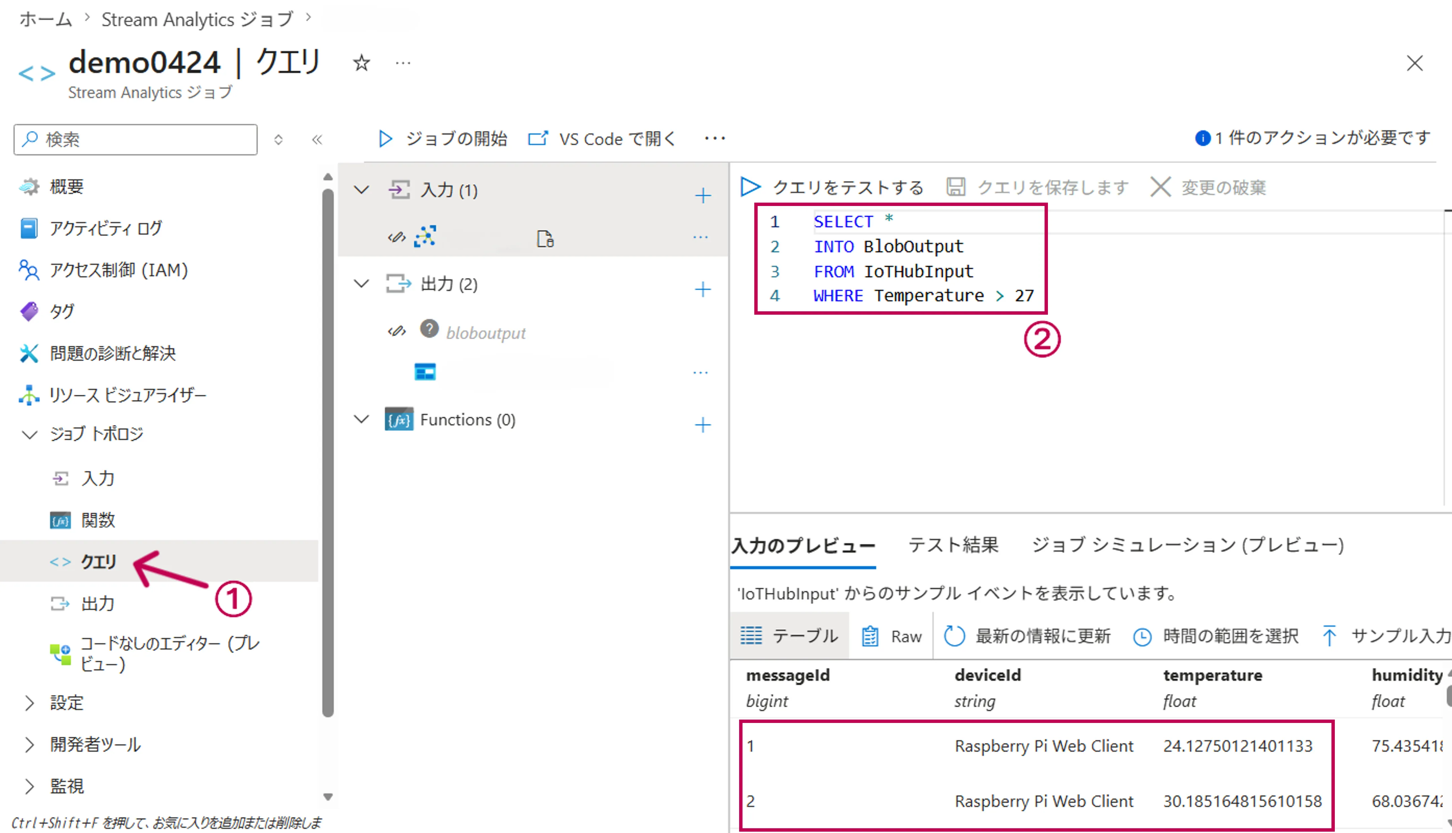This screenshot has height=833, width=1452.
Task: Click the temperature column header
Action: tap(1212, 675)
